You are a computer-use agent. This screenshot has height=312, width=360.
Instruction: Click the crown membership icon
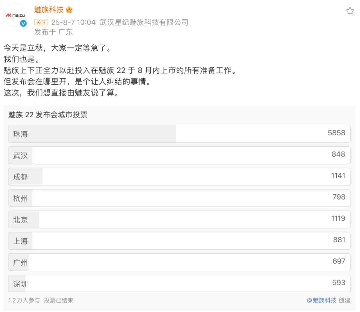click(69, 10)
